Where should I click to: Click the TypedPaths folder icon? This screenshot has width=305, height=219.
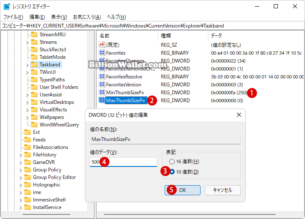34,80
